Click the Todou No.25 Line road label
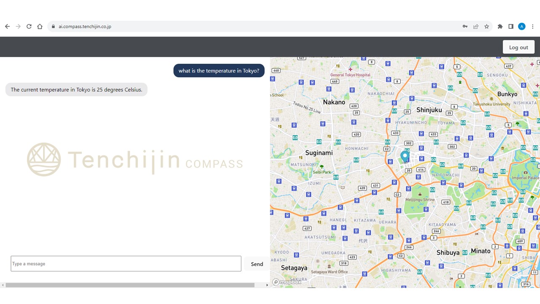 307,107
